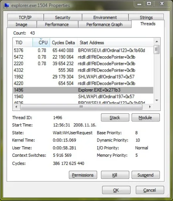The width and height of the screenshot is (173, 201).
Task: Click the Kernel Time value 0:00:15.069
Action: click(x=64, y=140)
